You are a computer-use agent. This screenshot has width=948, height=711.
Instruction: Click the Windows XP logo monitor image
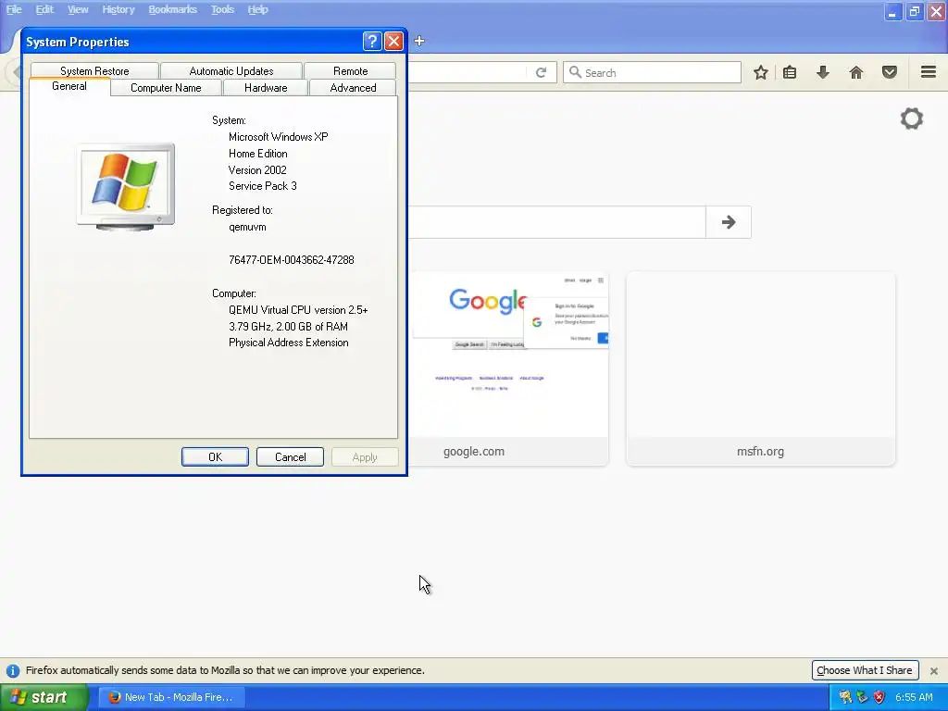click(x=126, y=187)
